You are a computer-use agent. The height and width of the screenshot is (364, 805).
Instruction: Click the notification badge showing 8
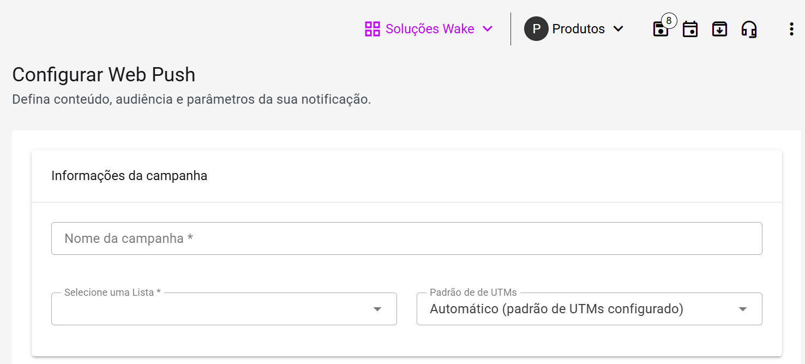click(669, 21)
